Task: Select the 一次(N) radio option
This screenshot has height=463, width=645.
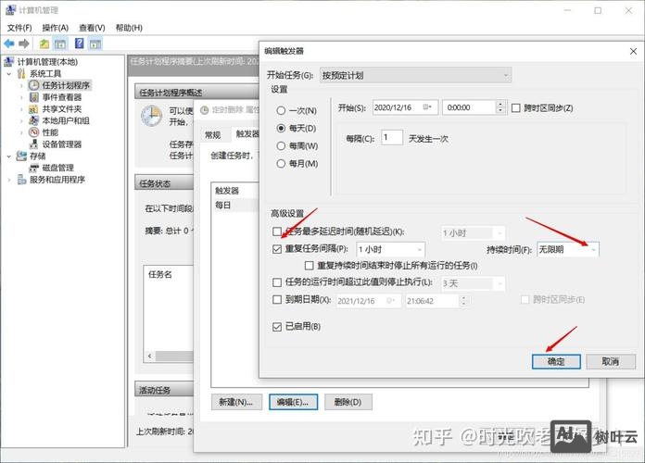Action: click(281, 110)
